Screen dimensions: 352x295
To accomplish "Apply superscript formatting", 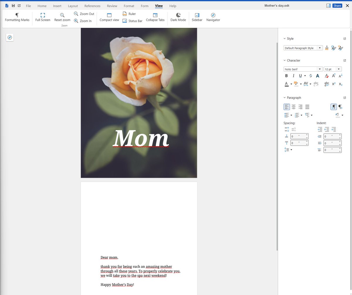I will [334, 84].
